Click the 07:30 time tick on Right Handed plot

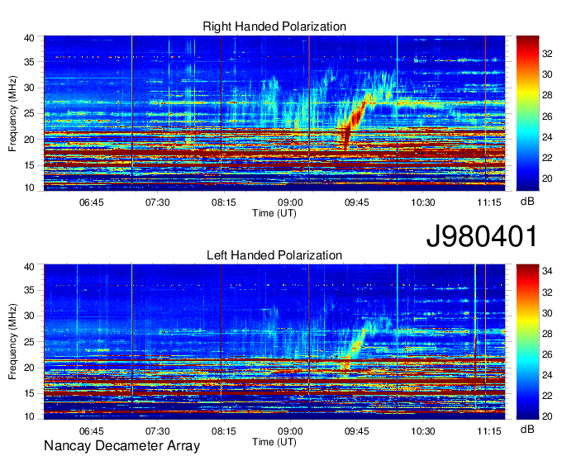coord(157,202)
